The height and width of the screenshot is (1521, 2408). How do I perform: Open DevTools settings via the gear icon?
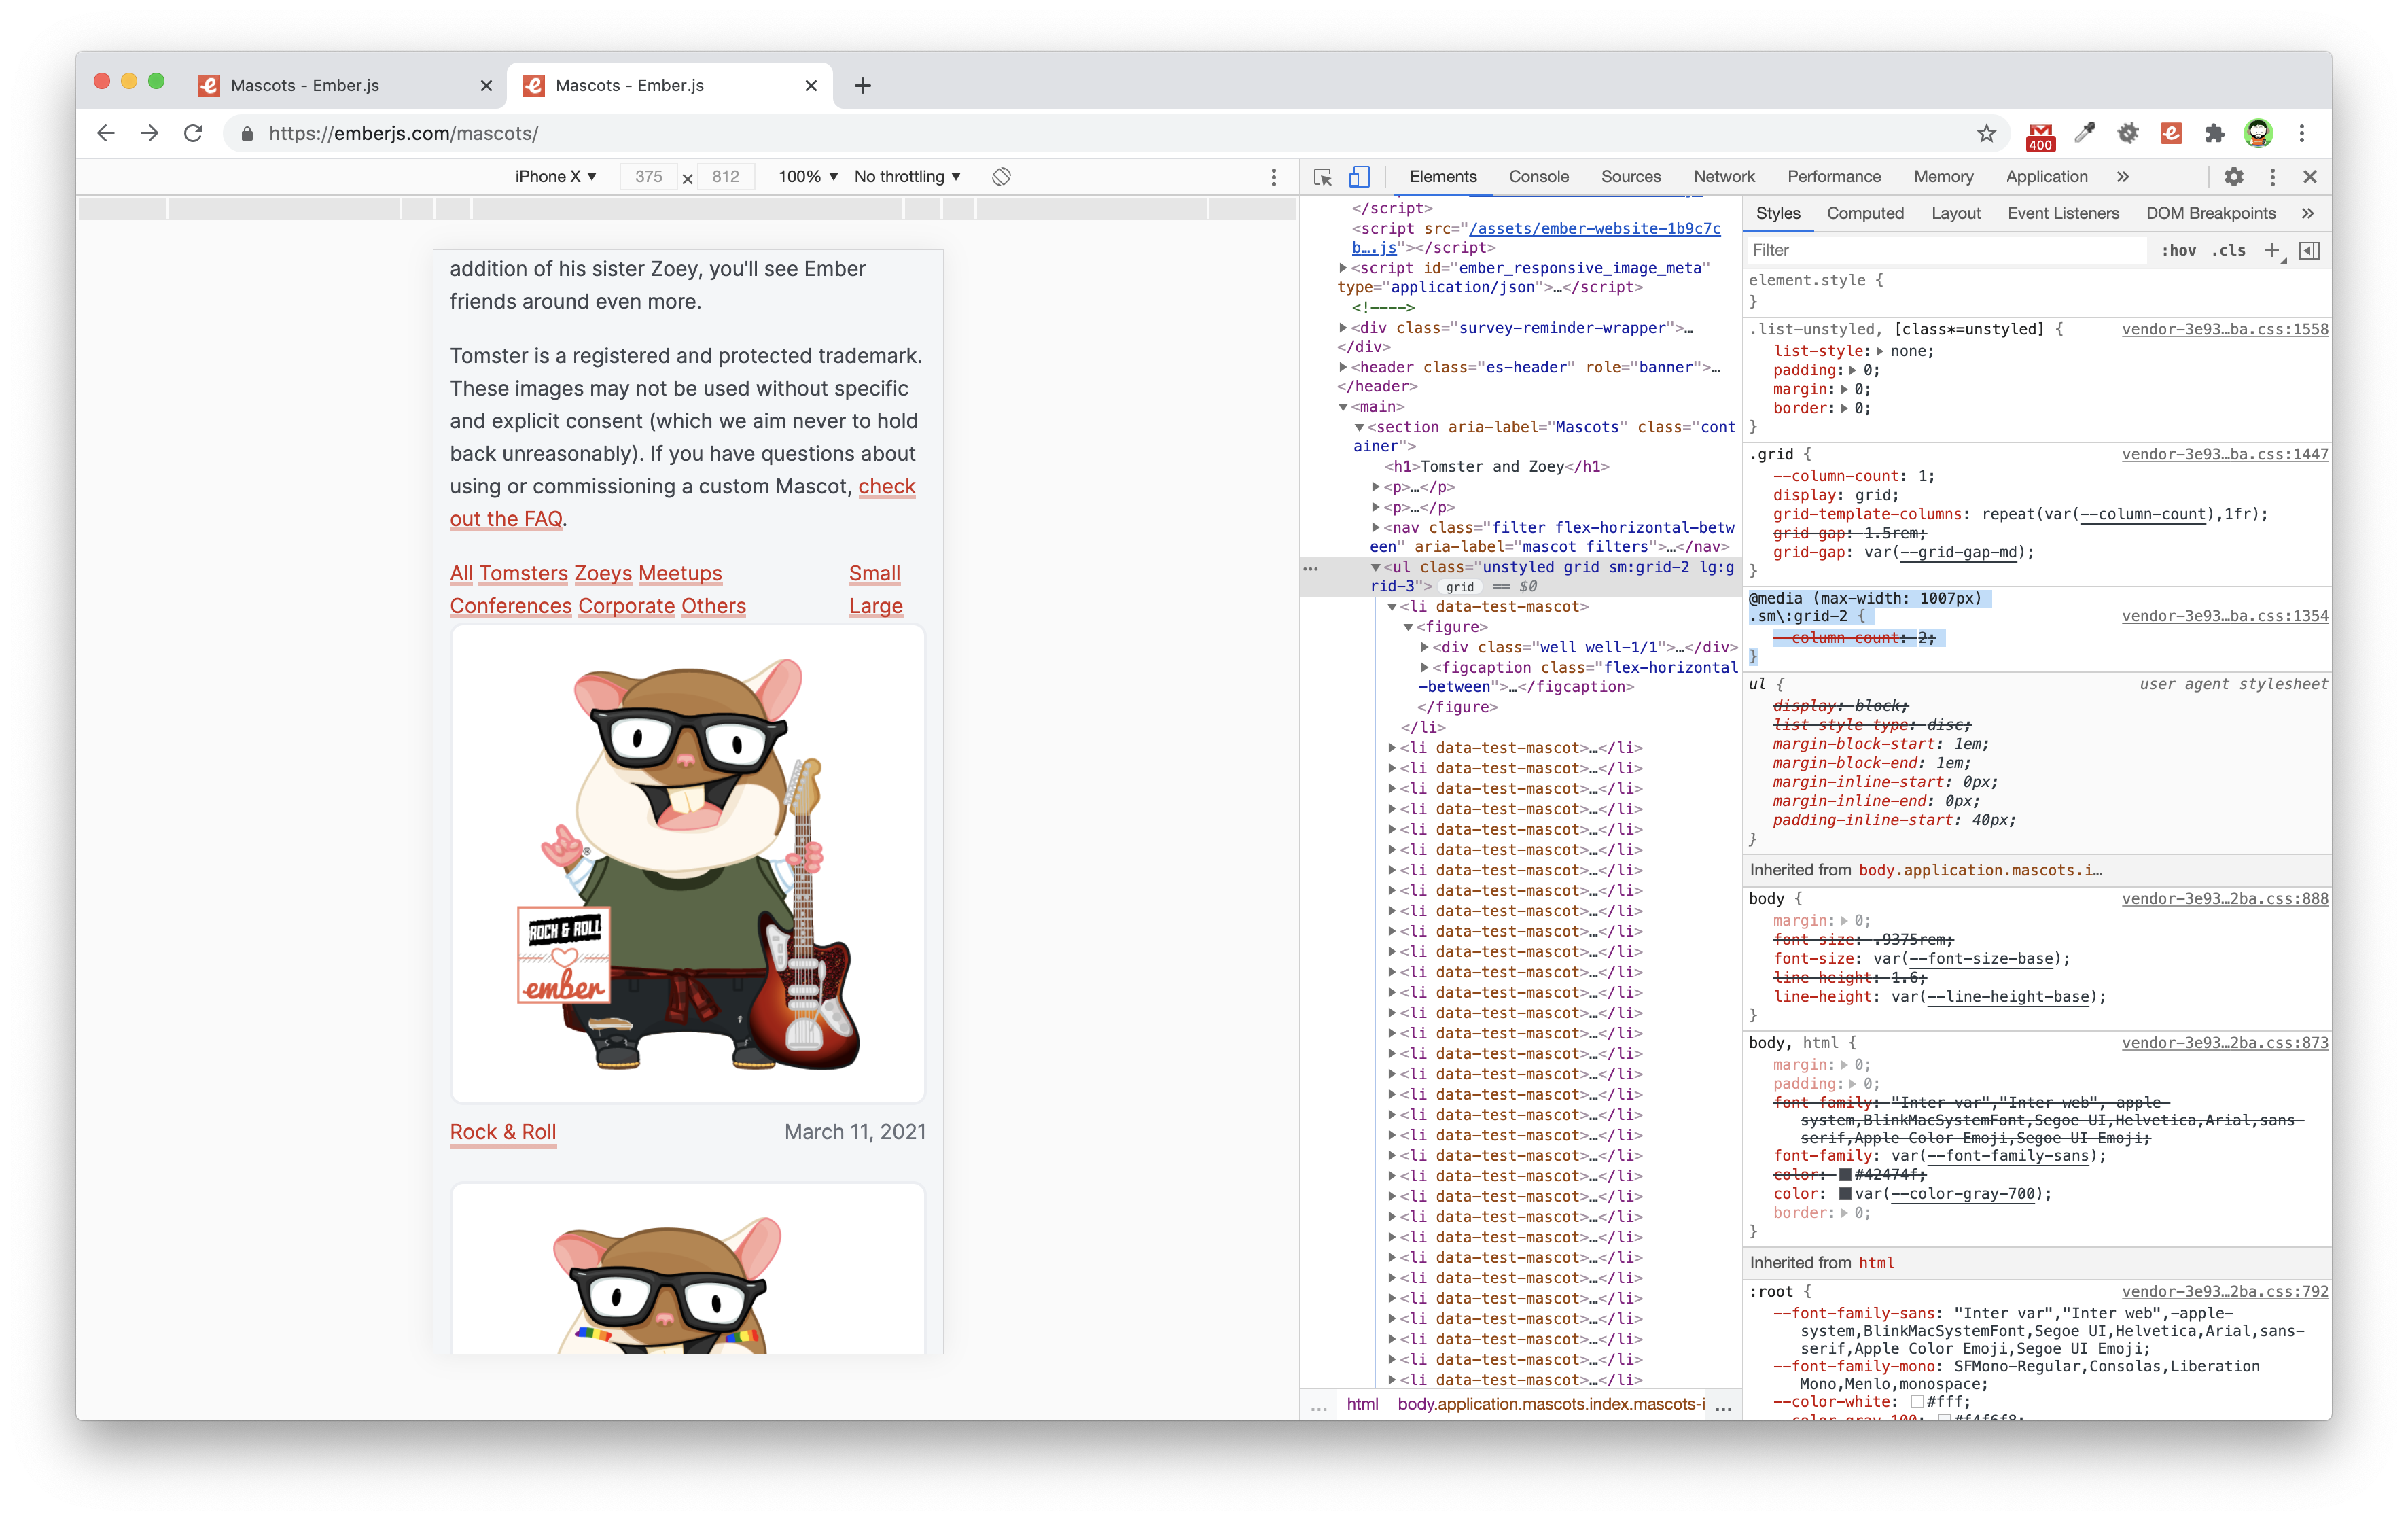coord(2234,177)
